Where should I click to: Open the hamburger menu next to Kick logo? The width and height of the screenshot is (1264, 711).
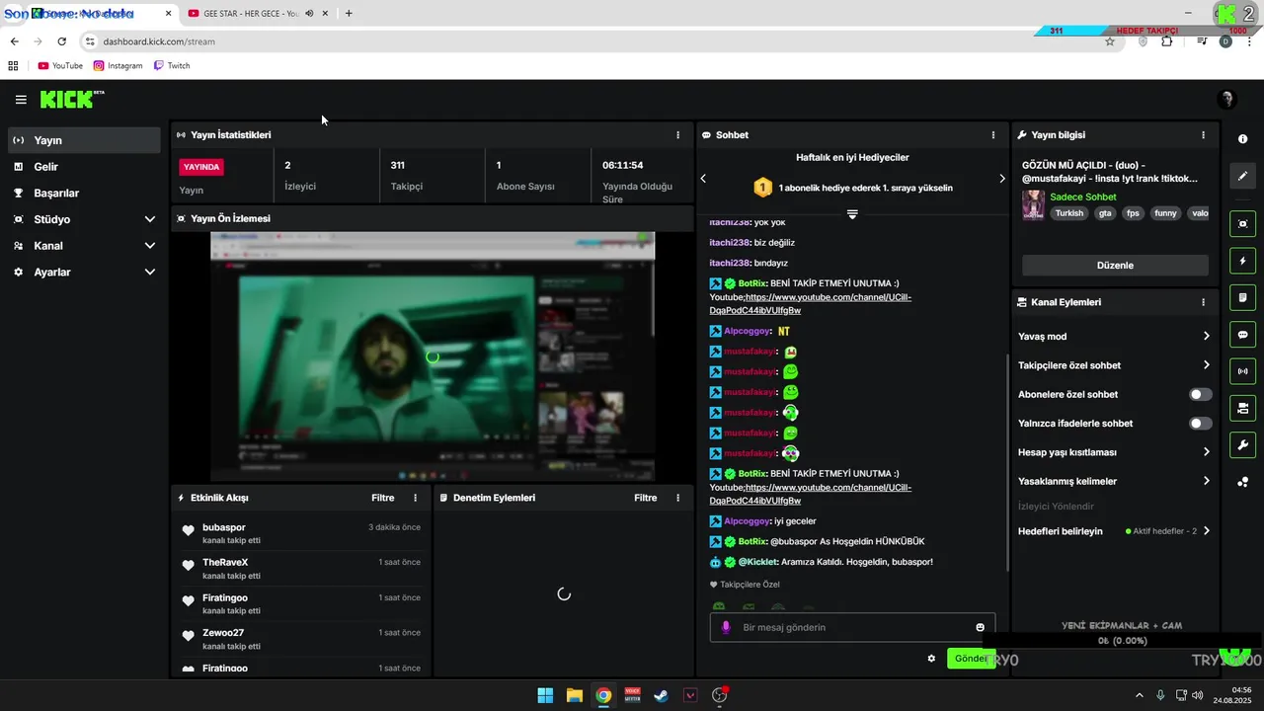pos(21,100)
